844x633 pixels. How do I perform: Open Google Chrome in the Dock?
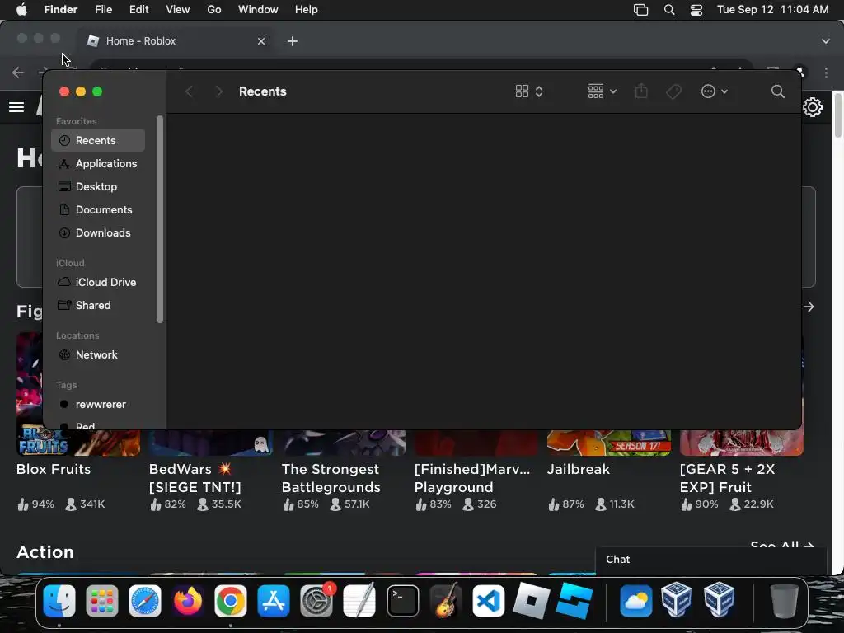[231, 601]
